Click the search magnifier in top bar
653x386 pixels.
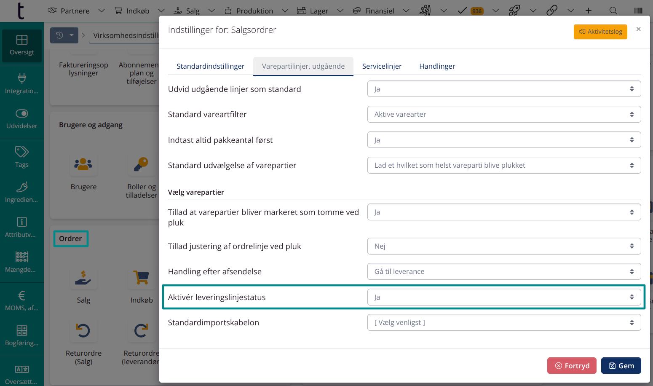tap(613, 11)
